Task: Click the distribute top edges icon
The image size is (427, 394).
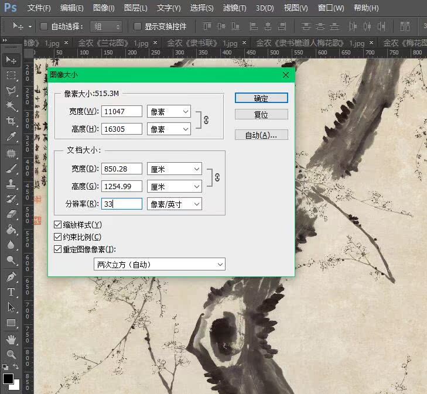Action: (306, 26)
